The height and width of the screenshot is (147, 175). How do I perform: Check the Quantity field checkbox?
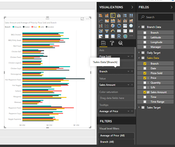tap(145, 83)
